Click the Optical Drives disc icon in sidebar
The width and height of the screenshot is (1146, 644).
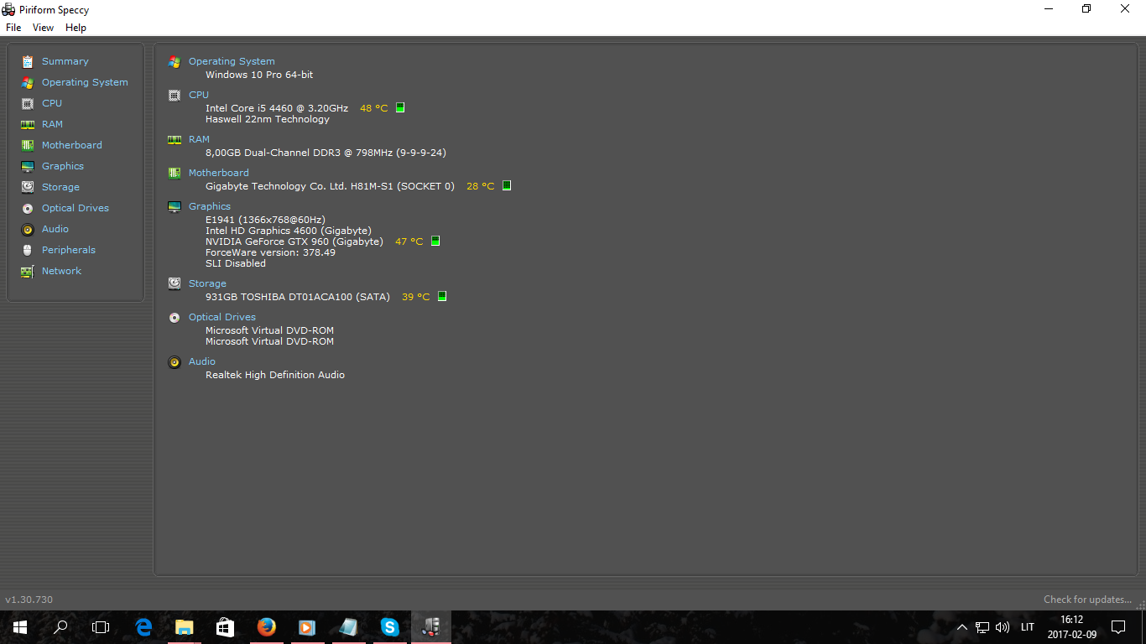(x=28, y=208)
